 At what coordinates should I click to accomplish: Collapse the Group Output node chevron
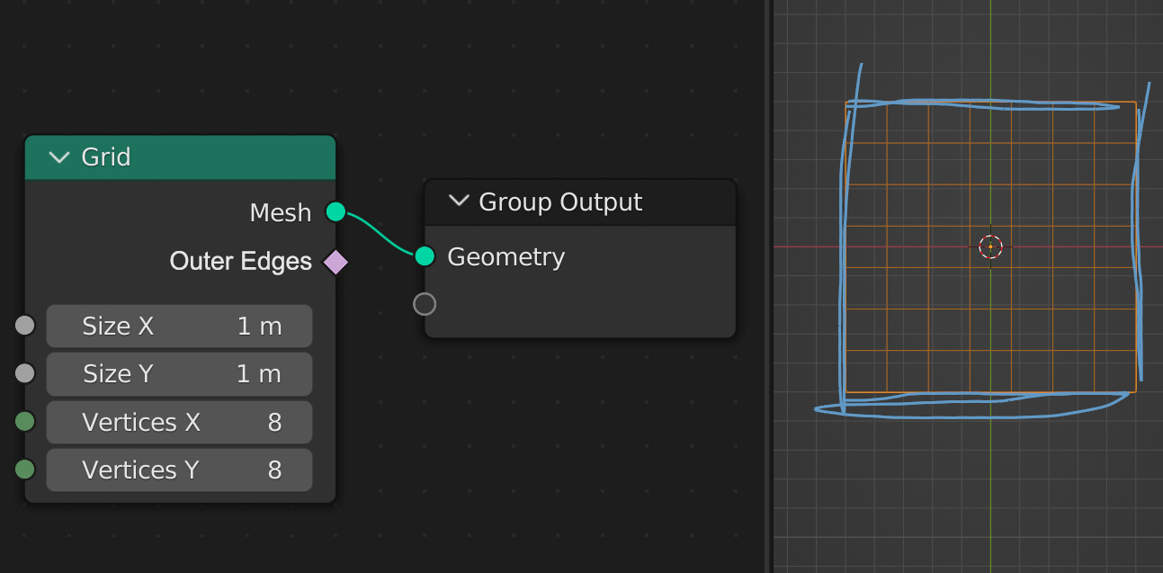click(459, 201)
